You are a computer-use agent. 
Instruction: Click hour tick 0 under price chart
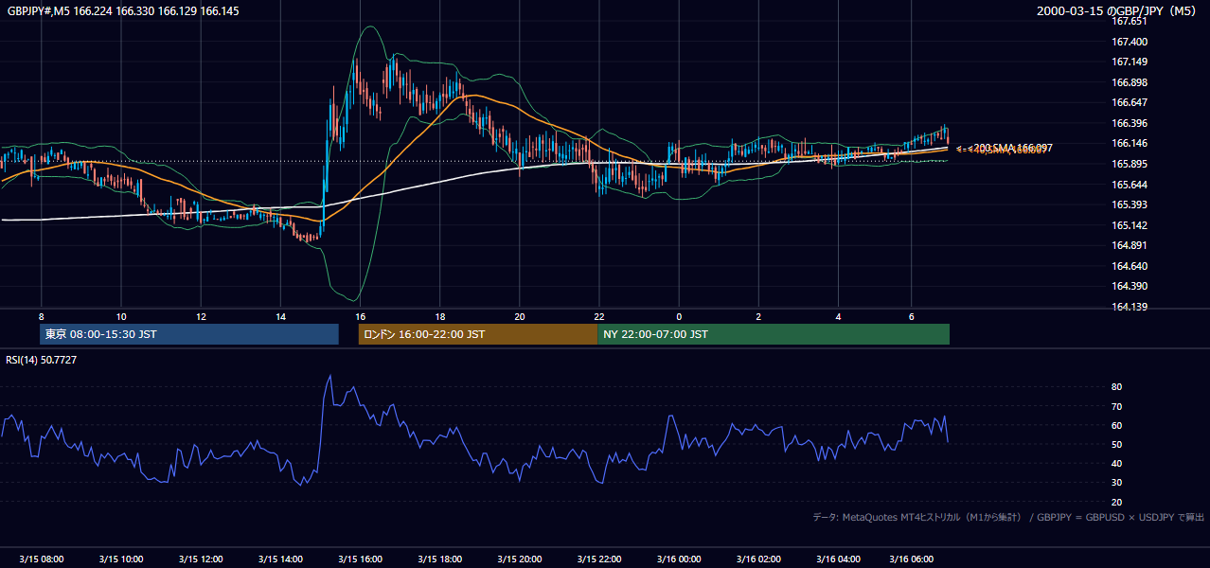point(679,316)
